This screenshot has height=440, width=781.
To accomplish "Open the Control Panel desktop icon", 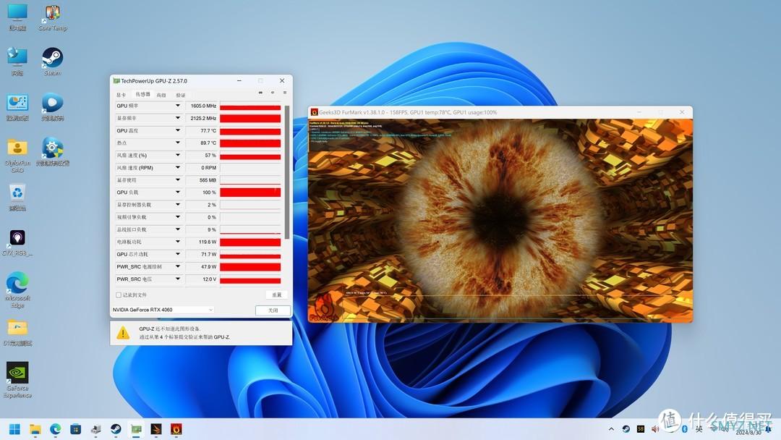I will [17, 107].
